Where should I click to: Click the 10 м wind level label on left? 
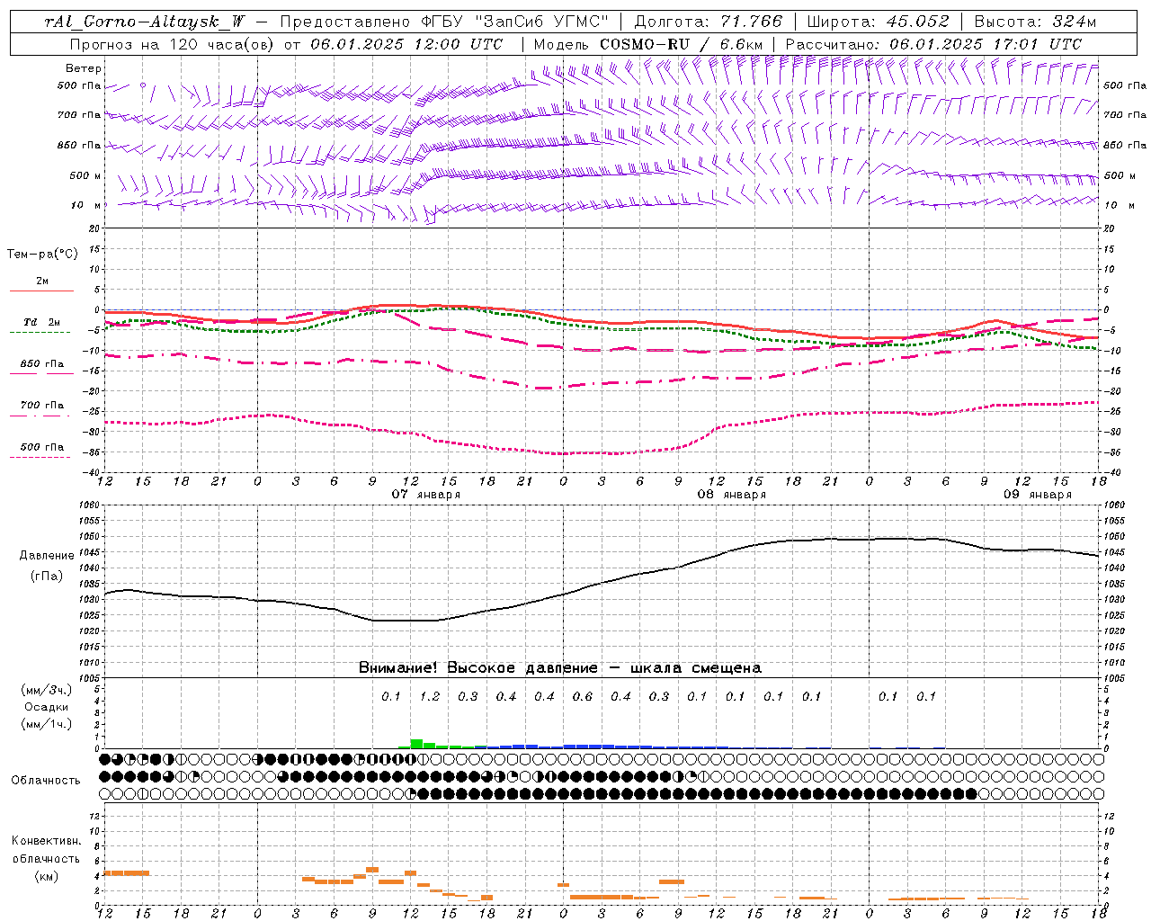[x=86, y=205]
